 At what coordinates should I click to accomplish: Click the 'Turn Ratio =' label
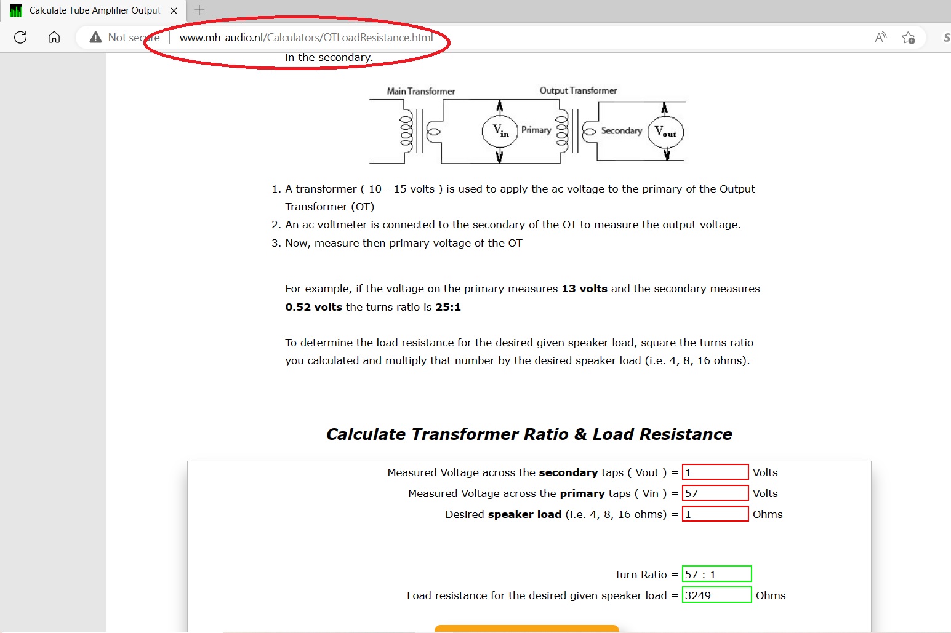(646, 575)
